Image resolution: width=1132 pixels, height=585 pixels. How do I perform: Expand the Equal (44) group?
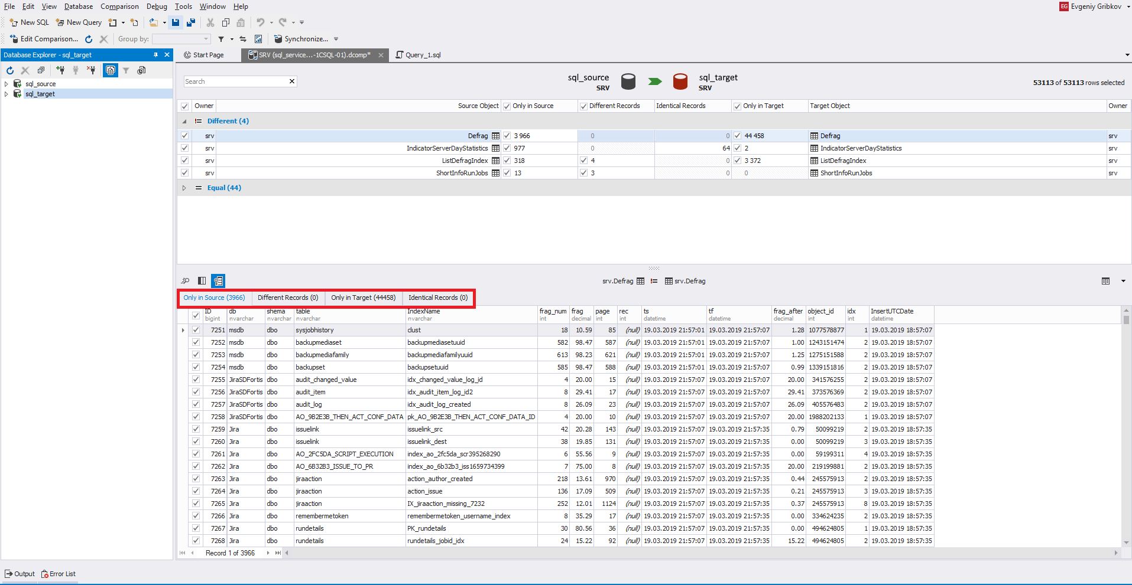coord(184,188)
